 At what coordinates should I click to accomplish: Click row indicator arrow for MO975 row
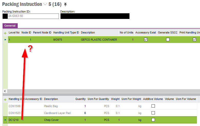tap(5, 40)
